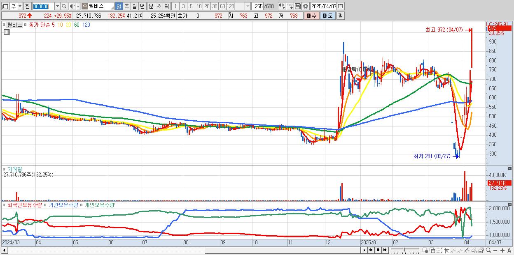
Task: Play the chart replay forward
Action: point(364,250)
